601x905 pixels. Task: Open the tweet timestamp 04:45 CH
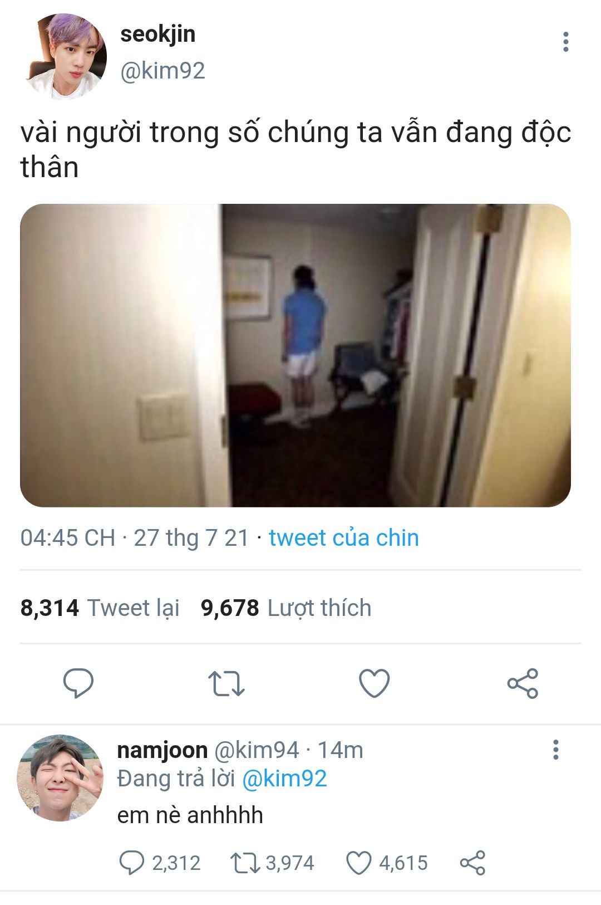68,538
